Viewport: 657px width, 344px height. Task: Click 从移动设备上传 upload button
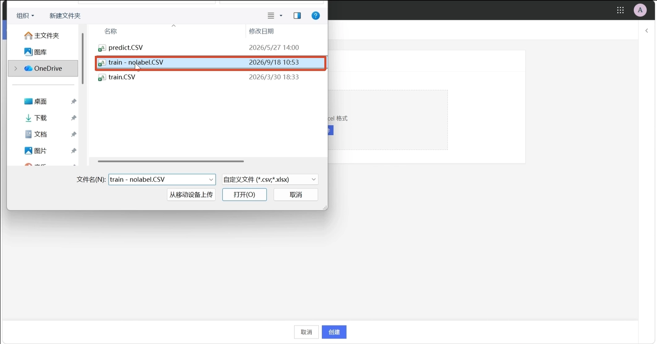click(x=191, y=194)
